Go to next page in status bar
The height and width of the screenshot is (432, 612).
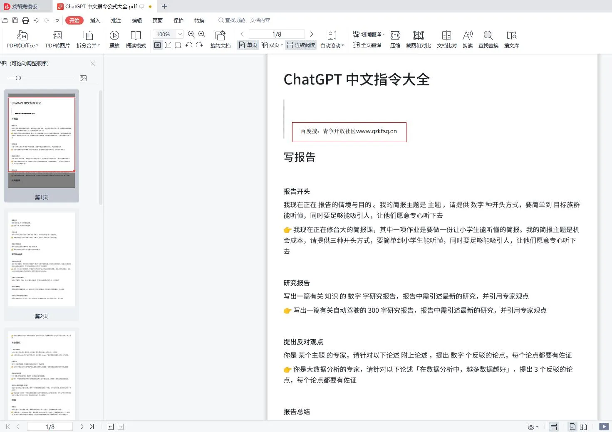tap(82, 427)
